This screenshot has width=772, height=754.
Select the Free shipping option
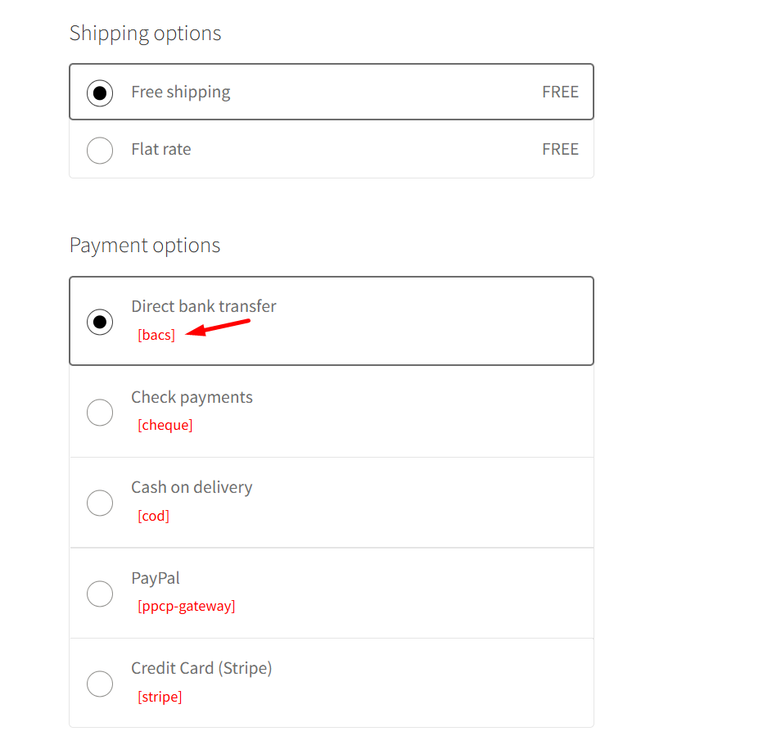point(99,93)
